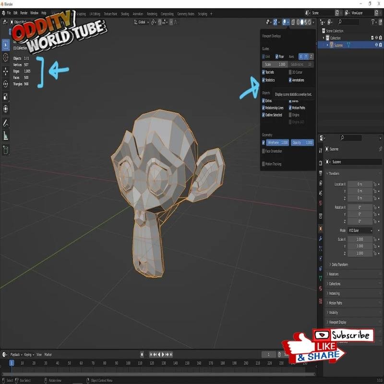Image resolution: width=384 pixels, height=384 pixels.
Task: Switch to the Shading workspace tab
Action: click(125, 14)
